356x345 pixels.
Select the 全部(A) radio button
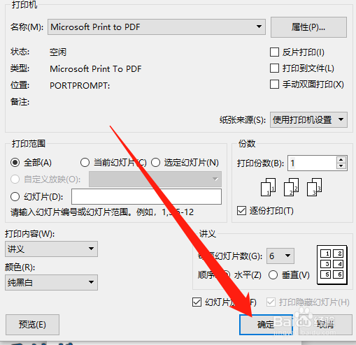click(15, 163)
